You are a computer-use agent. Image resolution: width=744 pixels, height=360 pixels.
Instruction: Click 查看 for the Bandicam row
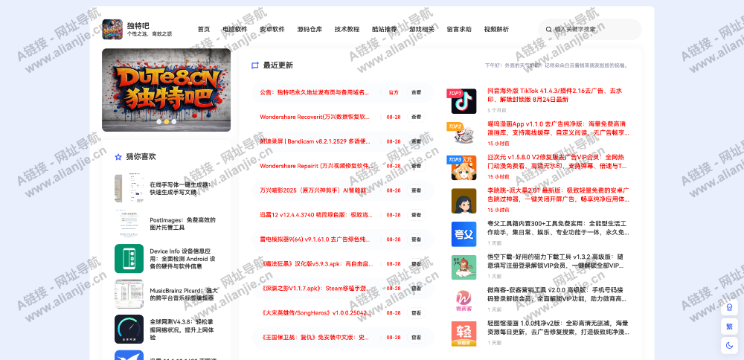416,141
